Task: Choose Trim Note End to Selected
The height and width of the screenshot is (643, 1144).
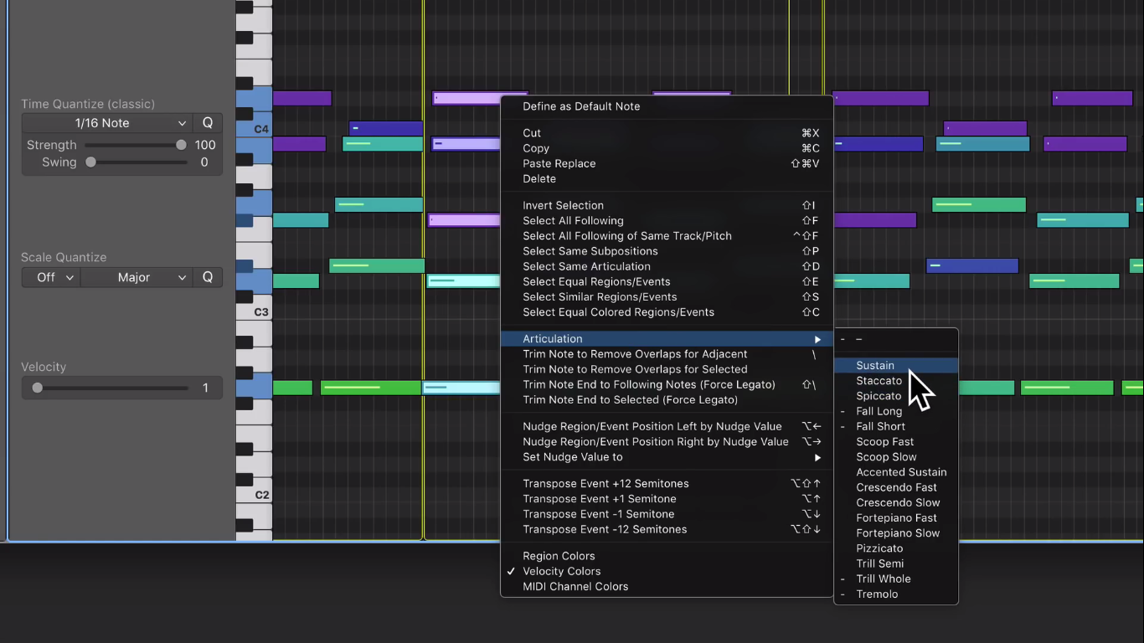Action: click(667, 399)
